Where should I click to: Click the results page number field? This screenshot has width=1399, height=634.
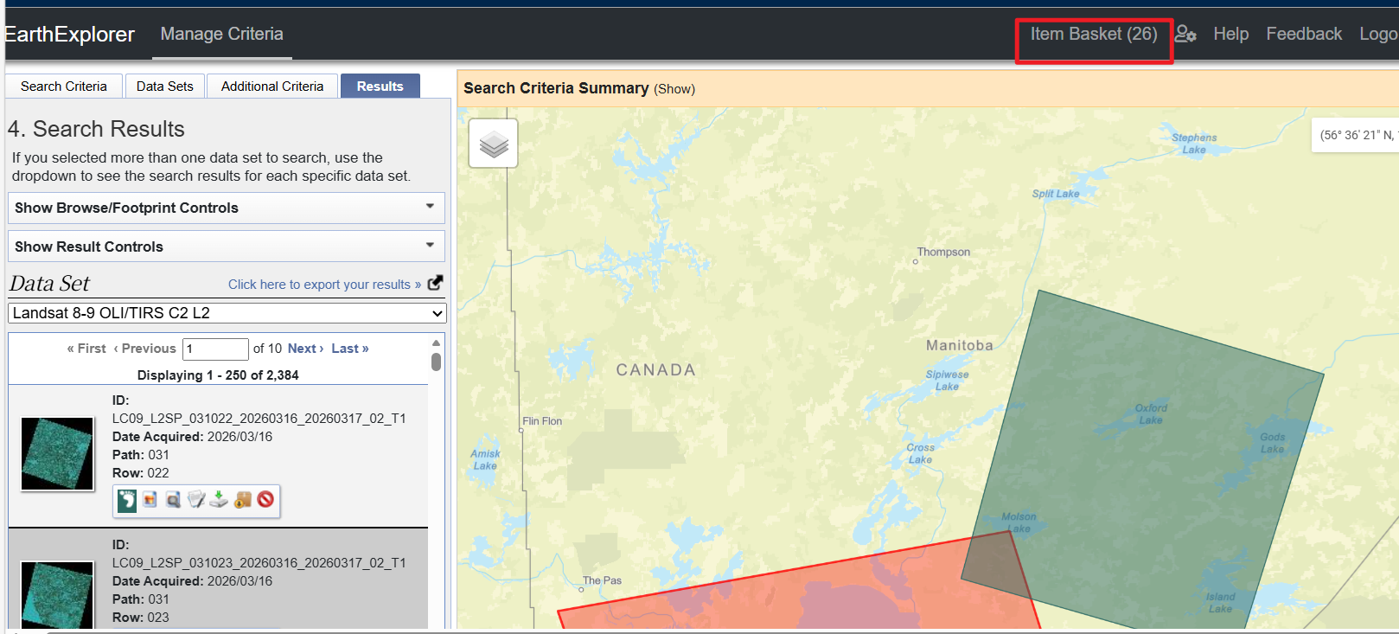click(x=215, y=349)
